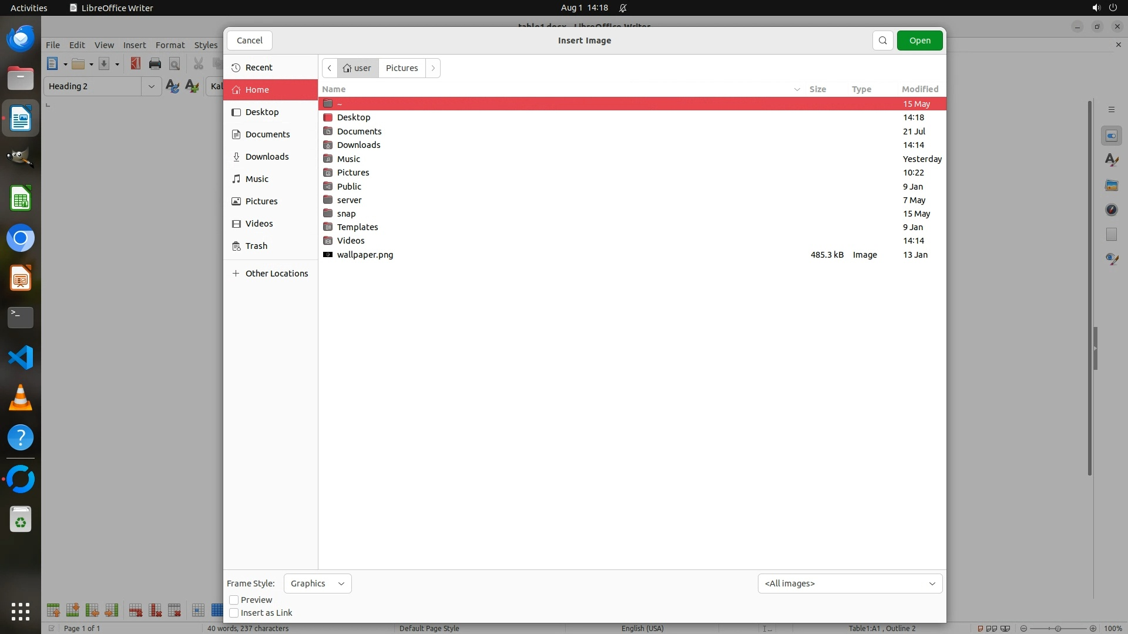Screen dimensions: 1128x634
Task: Open the Heading 2 paragraph style dropdown
Action: coord(151,86)
